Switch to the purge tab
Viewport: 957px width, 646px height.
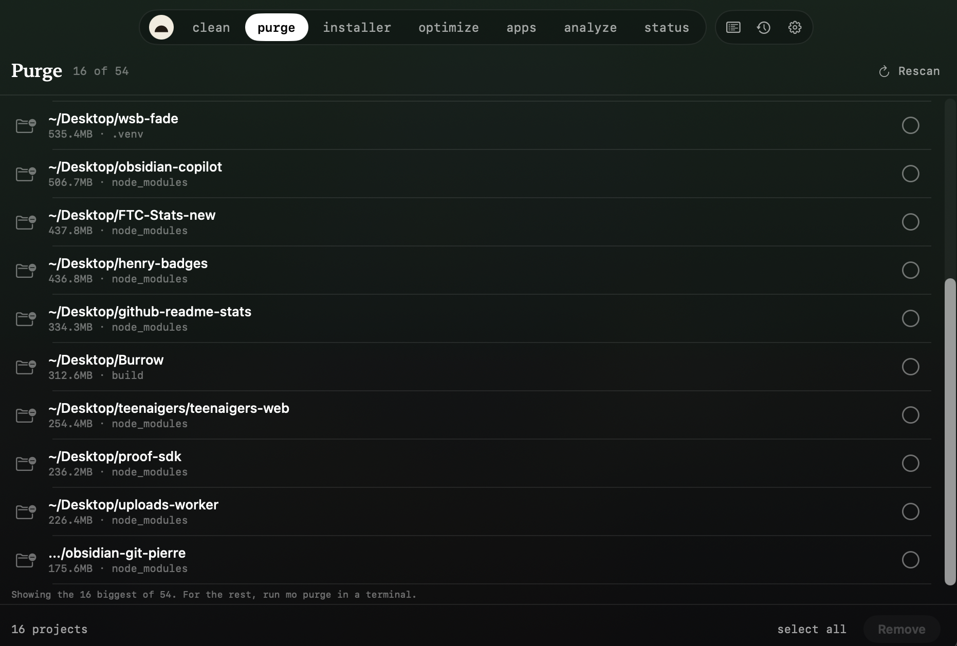tap(277, 27)
